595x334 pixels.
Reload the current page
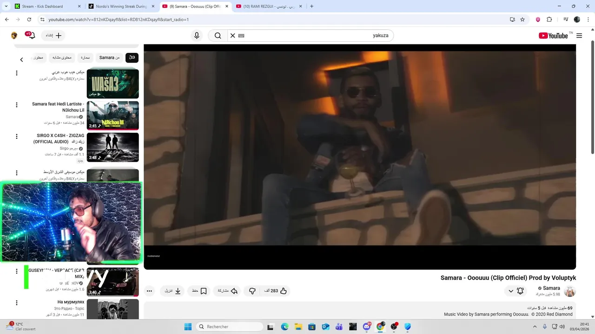click(x=29, y=19)
